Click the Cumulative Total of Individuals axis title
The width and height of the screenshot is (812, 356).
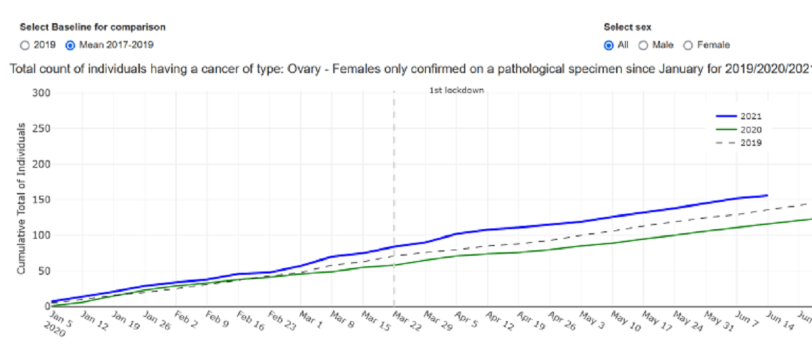point(21,199)
